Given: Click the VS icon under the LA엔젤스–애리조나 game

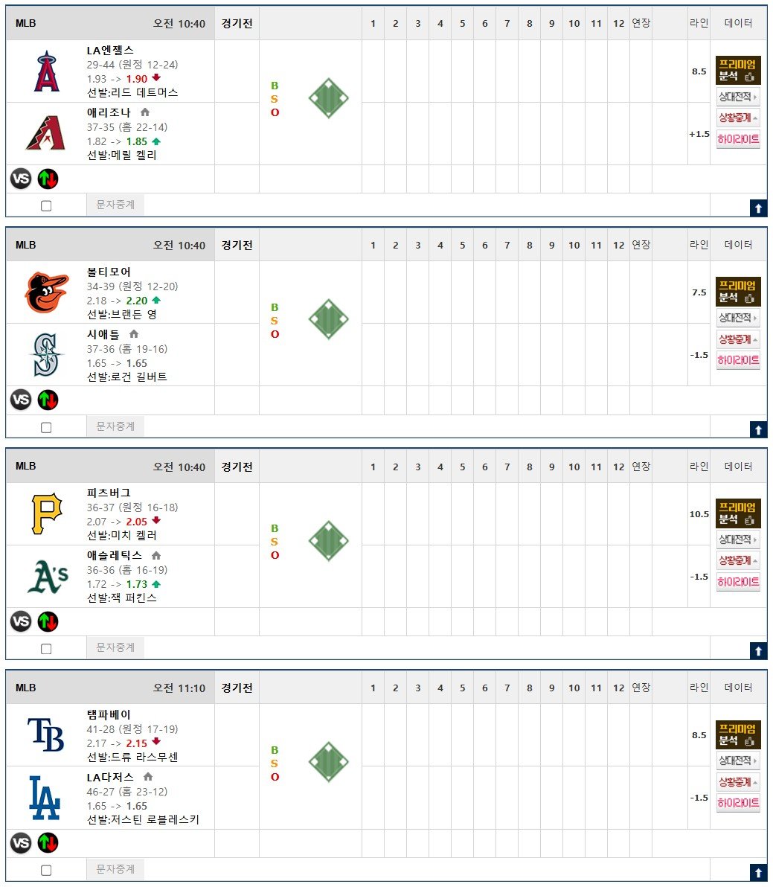Looking at the screenshot, I should tap(21, 179).
